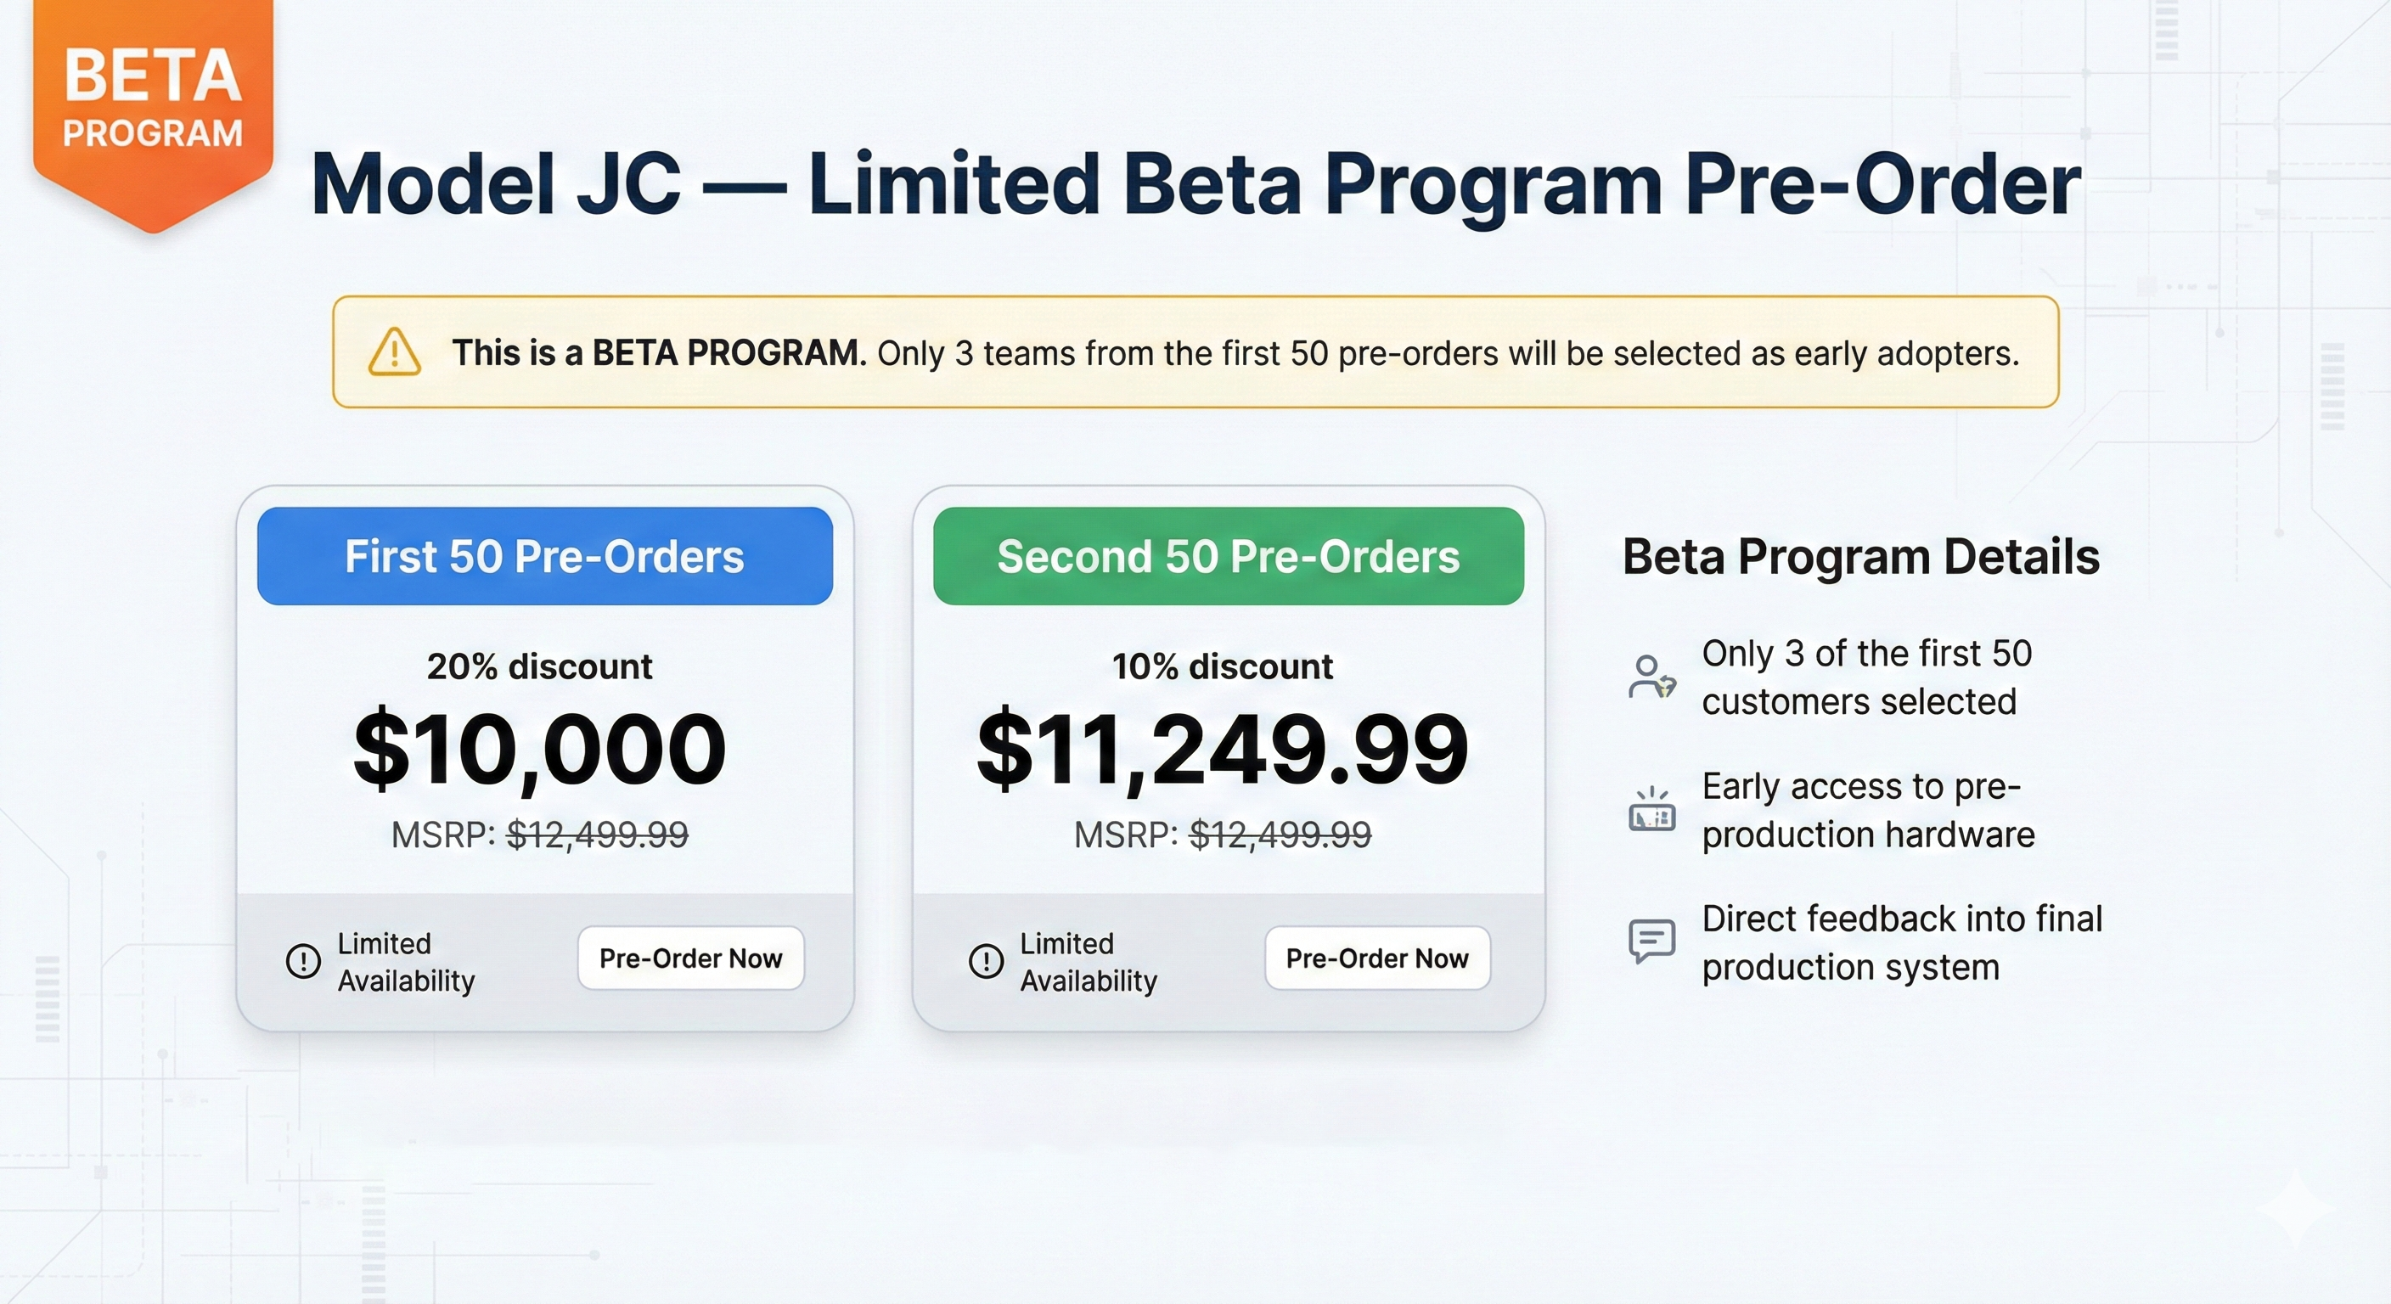
Task: Click the struck-through MSRP under $10,000
Action: [597, 835]
